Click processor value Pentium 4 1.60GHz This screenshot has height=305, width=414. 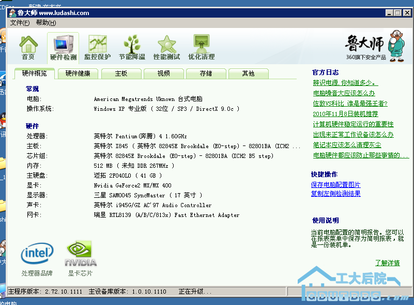tap(140, 136)
